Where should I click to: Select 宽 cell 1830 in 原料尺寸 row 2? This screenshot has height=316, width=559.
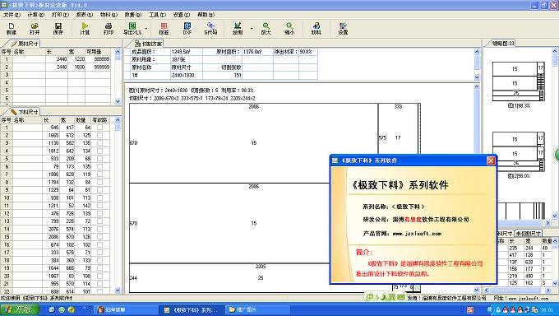click(x=76, y=67)
